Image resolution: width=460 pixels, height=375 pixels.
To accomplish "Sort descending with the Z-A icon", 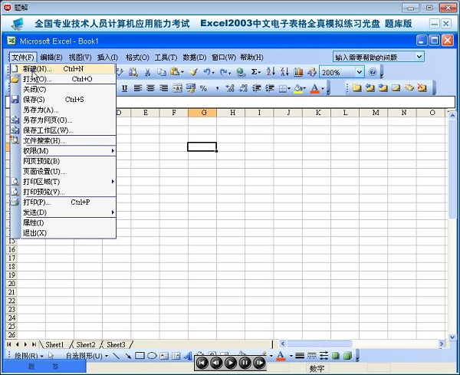I will coord(284,72).
